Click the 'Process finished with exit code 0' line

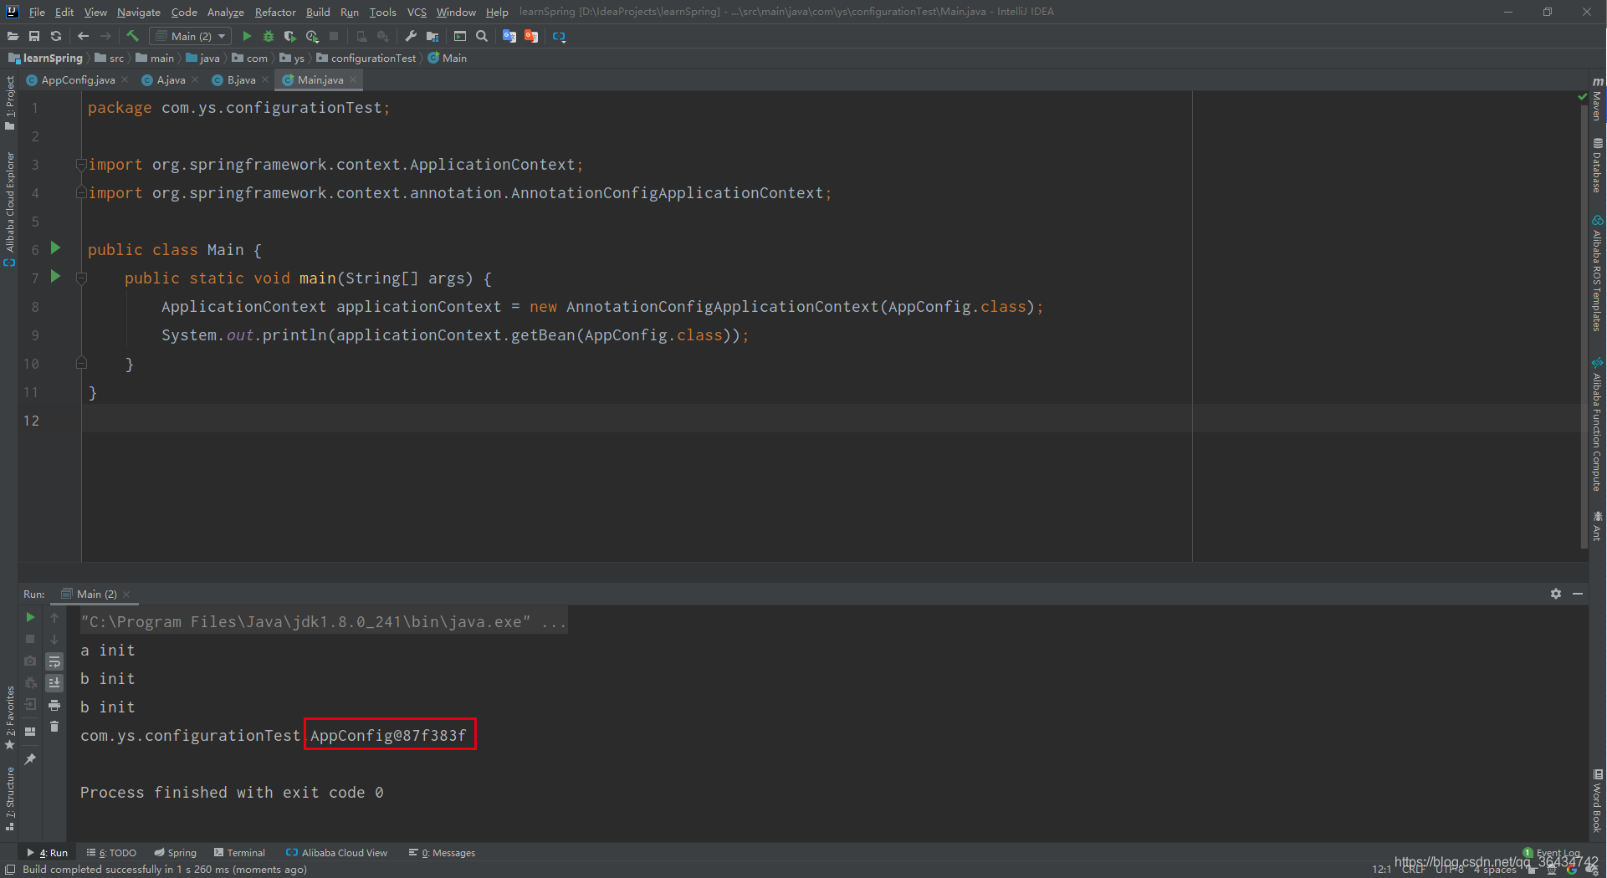click(232, 792)
